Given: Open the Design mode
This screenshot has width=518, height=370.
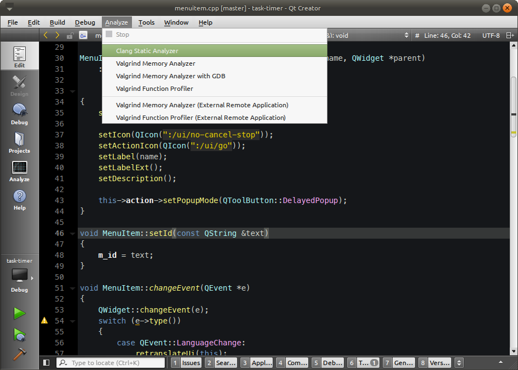Looking at the screenshot, I should [x=20, y=85].
